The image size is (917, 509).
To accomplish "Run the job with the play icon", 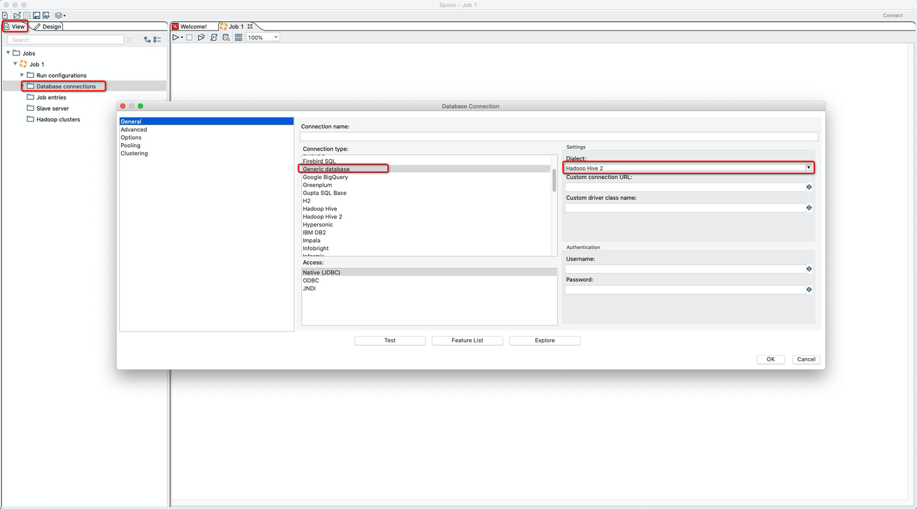I will 176,38.
